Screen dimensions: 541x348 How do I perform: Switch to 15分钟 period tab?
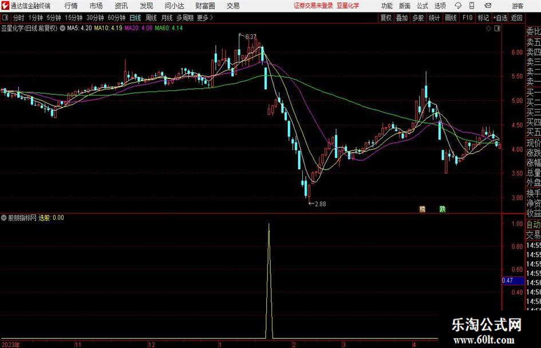pos(74,18)
